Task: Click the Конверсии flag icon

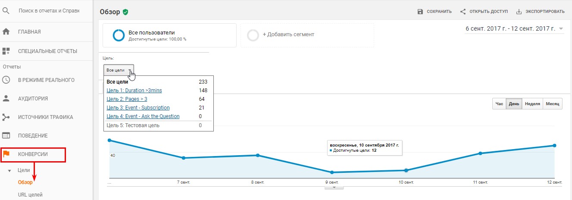Action: click(x=6, y=154)
